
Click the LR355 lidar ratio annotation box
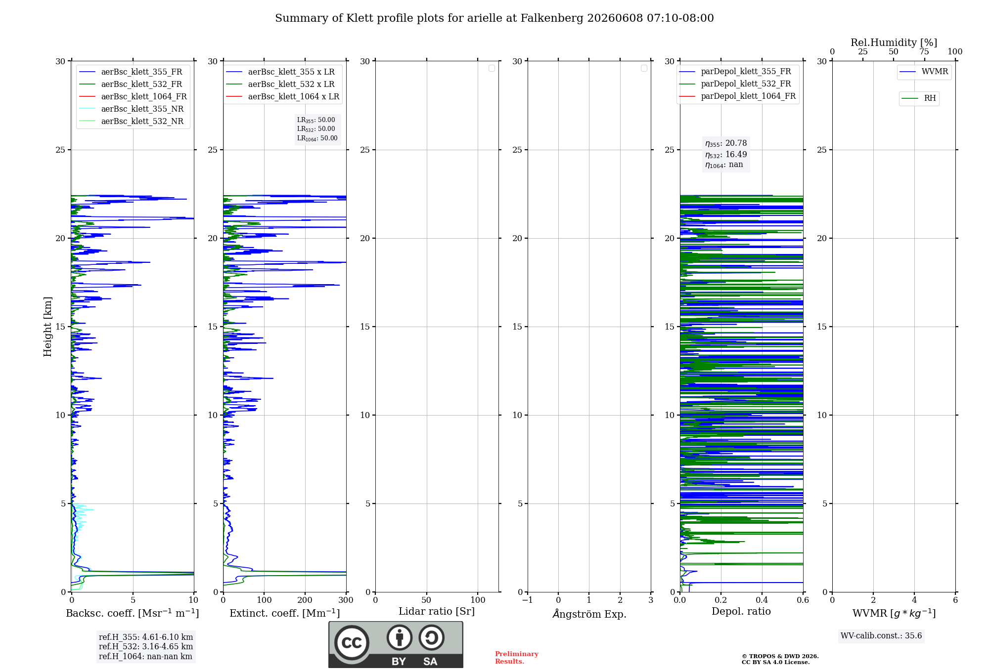click(x=317, y=129)
